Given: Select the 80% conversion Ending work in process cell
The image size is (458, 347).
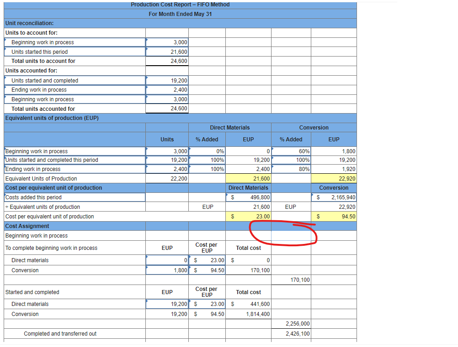Looking at the screenshot, I should pyautogui.click(x=291, y=169).
